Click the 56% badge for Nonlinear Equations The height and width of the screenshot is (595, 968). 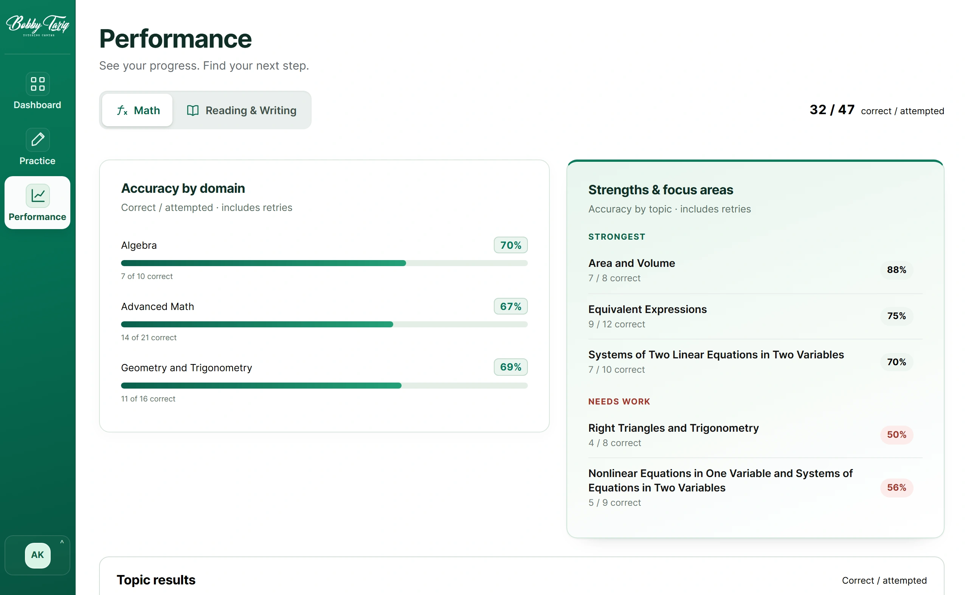tap(897, 488)
